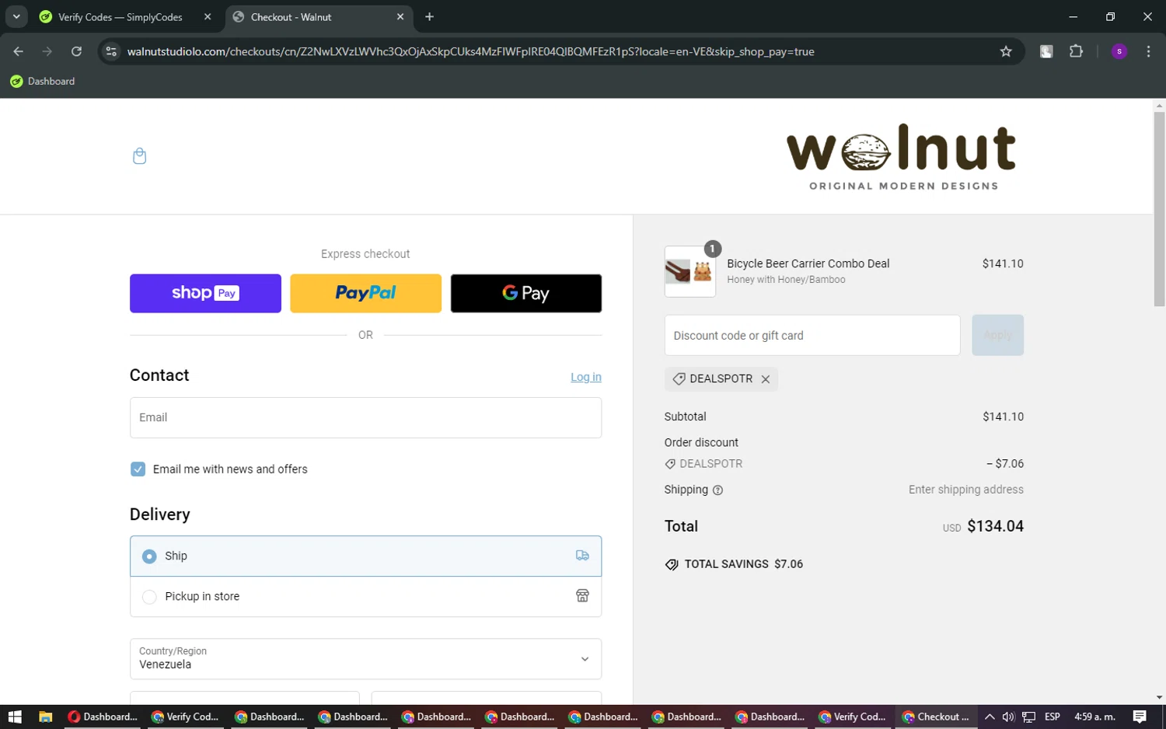The image size is (1166, 729).
Task: Uncheck Email me with news and offers
Action: click(x=138, y=469)
